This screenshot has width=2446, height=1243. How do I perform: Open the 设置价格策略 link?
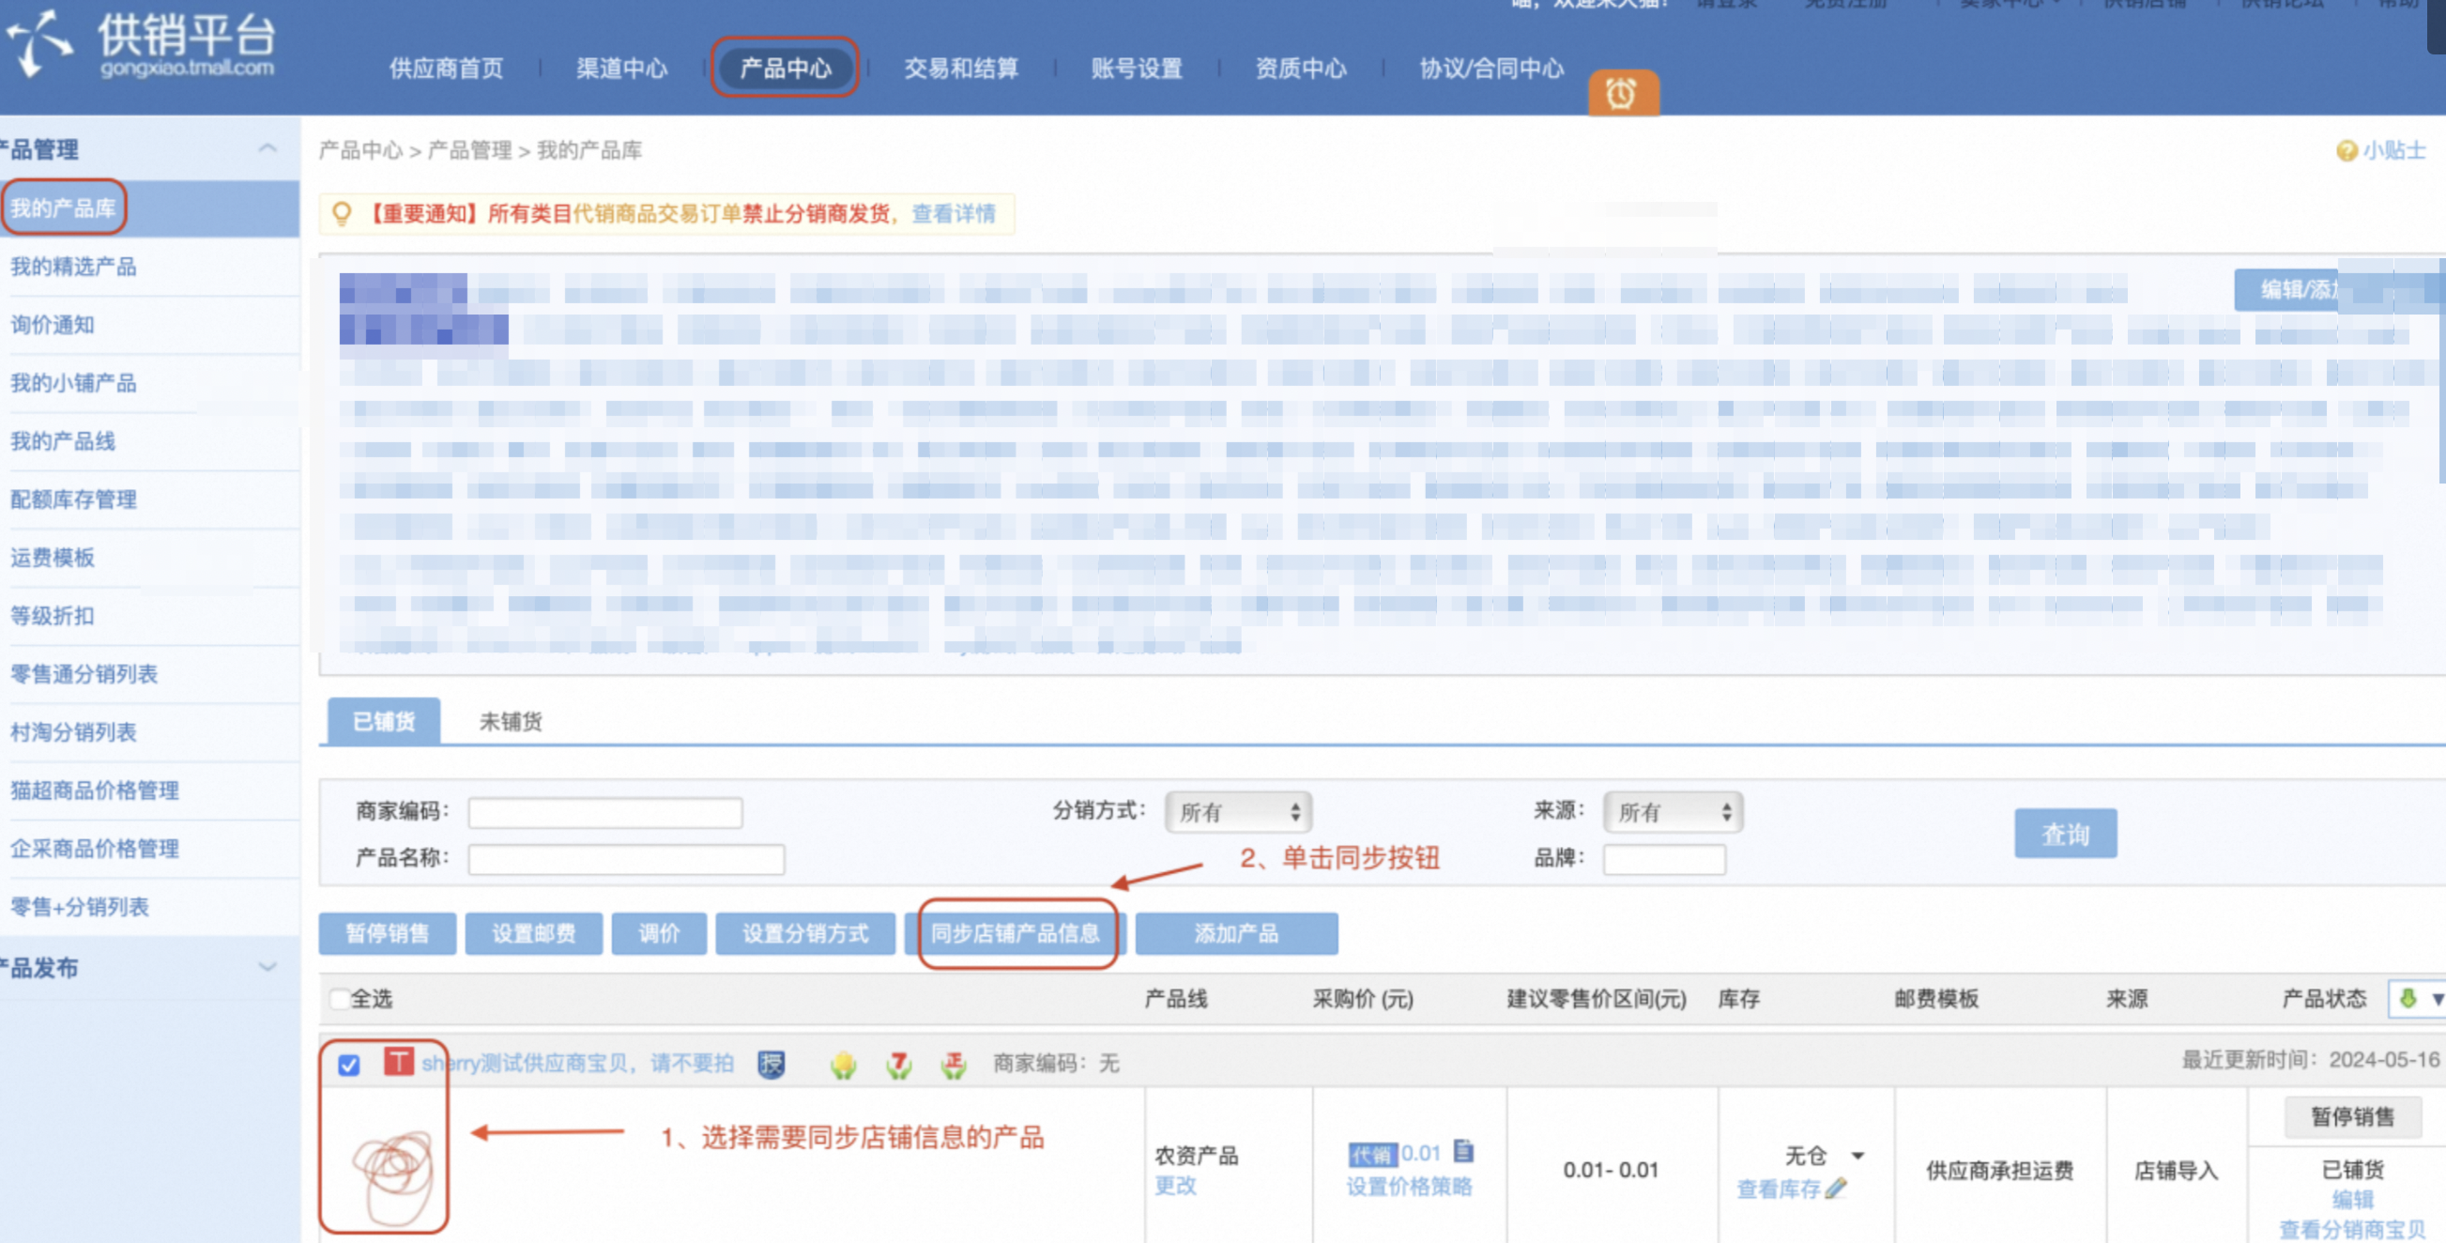(x=1409, y=1187)
